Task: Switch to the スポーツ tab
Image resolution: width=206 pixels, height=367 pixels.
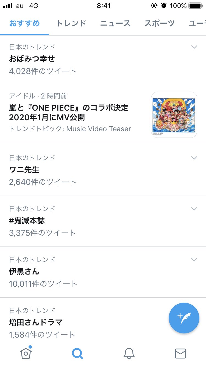Action: [160, 23]
